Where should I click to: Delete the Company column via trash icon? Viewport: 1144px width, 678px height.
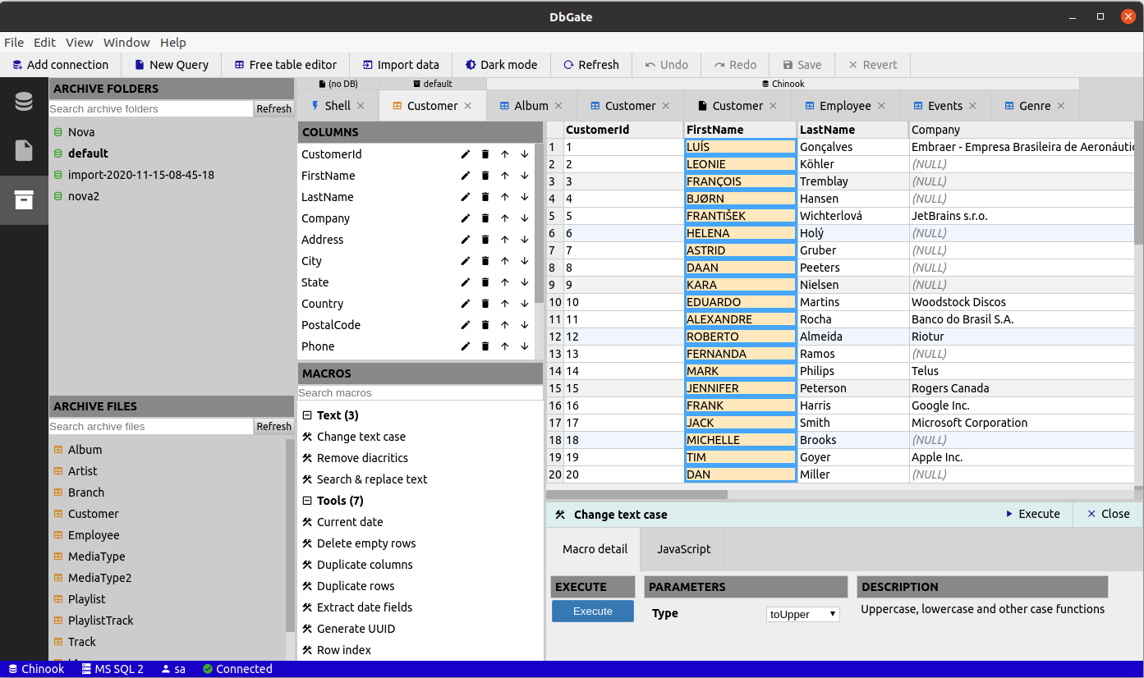click(485, 218)
